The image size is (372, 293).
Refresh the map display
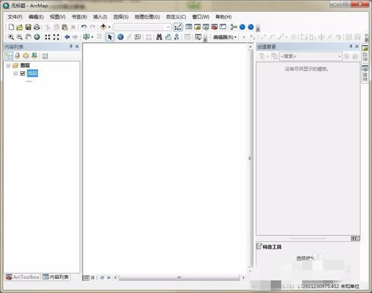[102, 277]
